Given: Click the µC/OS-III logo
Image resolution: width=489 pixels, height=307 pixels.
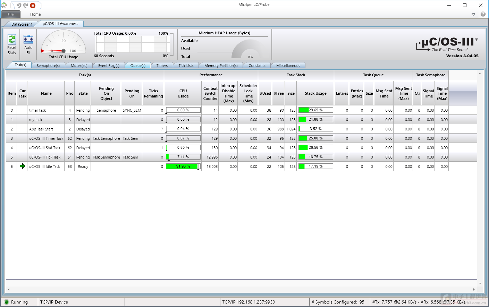Looking at the screenshot, I should click(447, 44).
